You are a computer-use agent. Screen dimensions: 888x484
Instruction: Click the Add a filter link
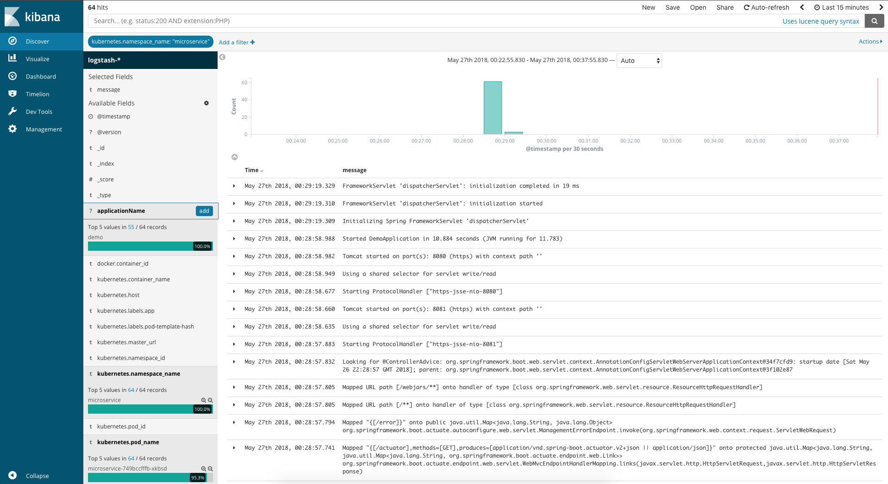coord(237,42)
